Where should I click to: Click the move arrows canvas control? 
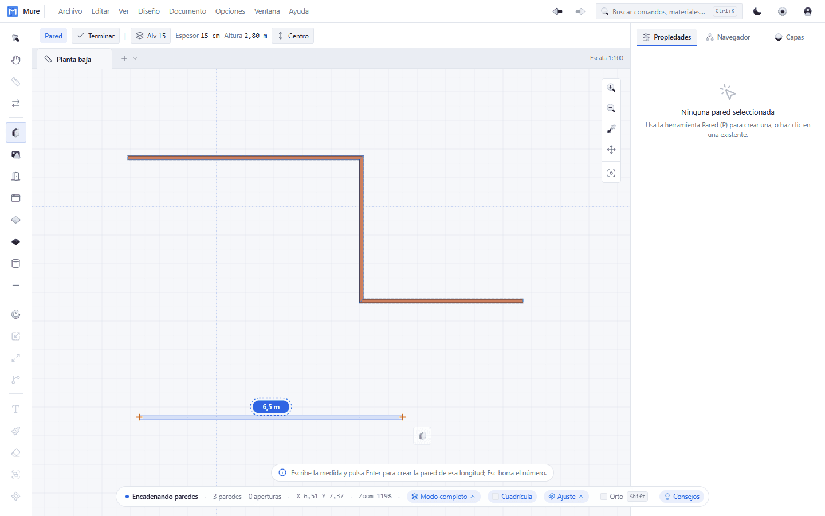[611, 150]
